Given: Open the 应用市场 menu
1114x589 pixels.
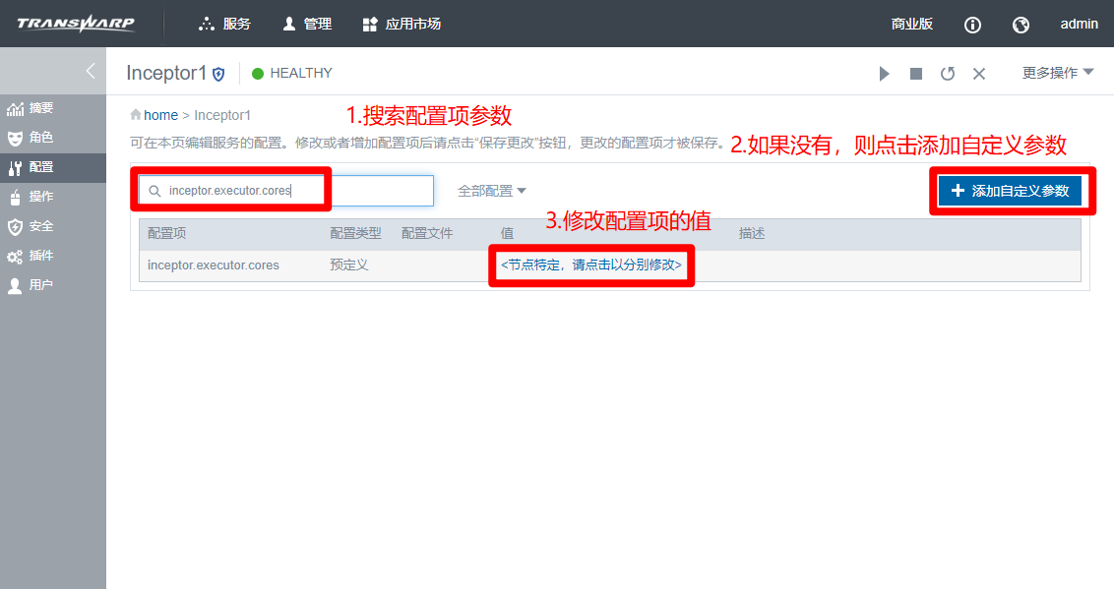Looking at the screenshot, I should click(x=402, y=24).
